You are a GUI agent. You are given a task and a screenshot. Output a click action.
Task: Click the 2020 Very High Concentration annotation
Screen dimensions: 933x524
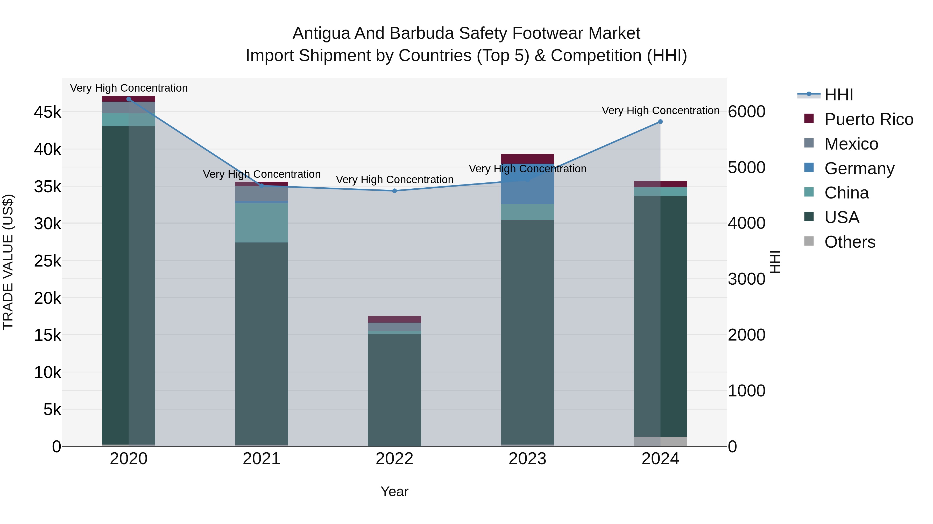click(x=129, y=88)
